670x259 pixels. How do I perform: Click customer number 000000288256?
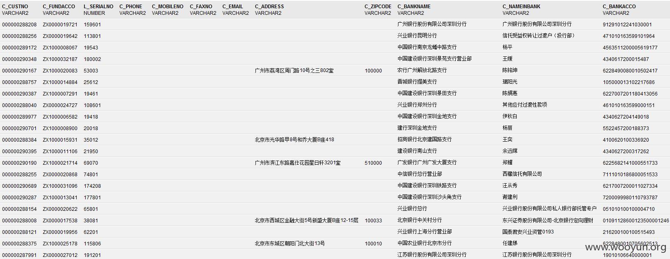pos(19,36)
